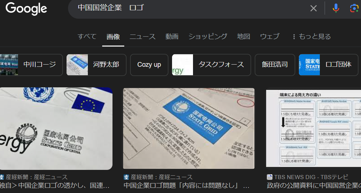The height and width of the screenshot is (193, 361).
Task: Select the 画像 tab
Action: coord(113,37)
